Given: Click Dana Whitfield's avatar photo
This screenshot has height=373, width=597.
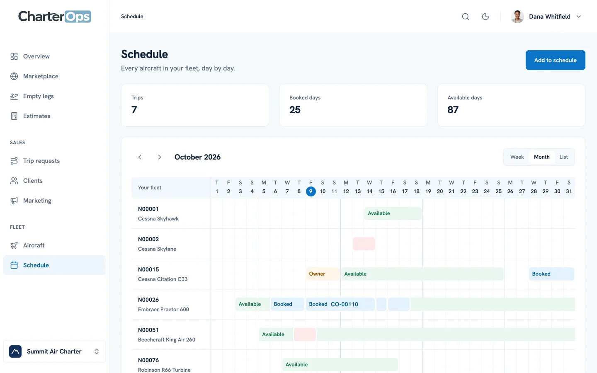Looking at the screenshot, I should pos(517,17).
